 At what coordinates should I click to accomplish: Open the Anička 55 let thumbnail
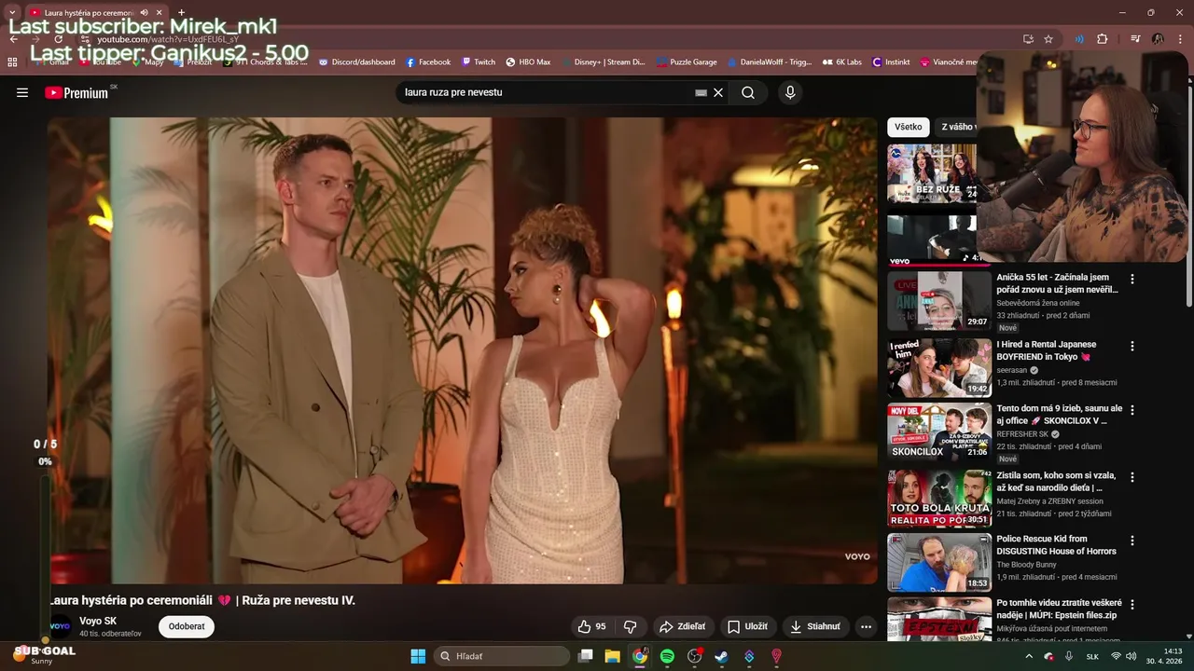coord(939,300)
